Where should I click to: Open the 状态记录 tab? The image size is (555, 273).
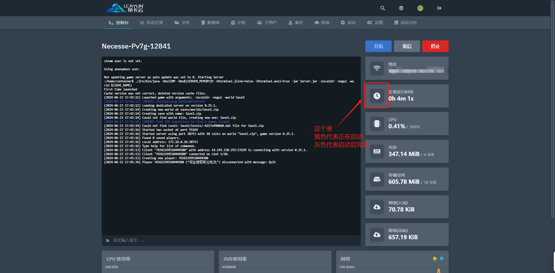(151, 23)
